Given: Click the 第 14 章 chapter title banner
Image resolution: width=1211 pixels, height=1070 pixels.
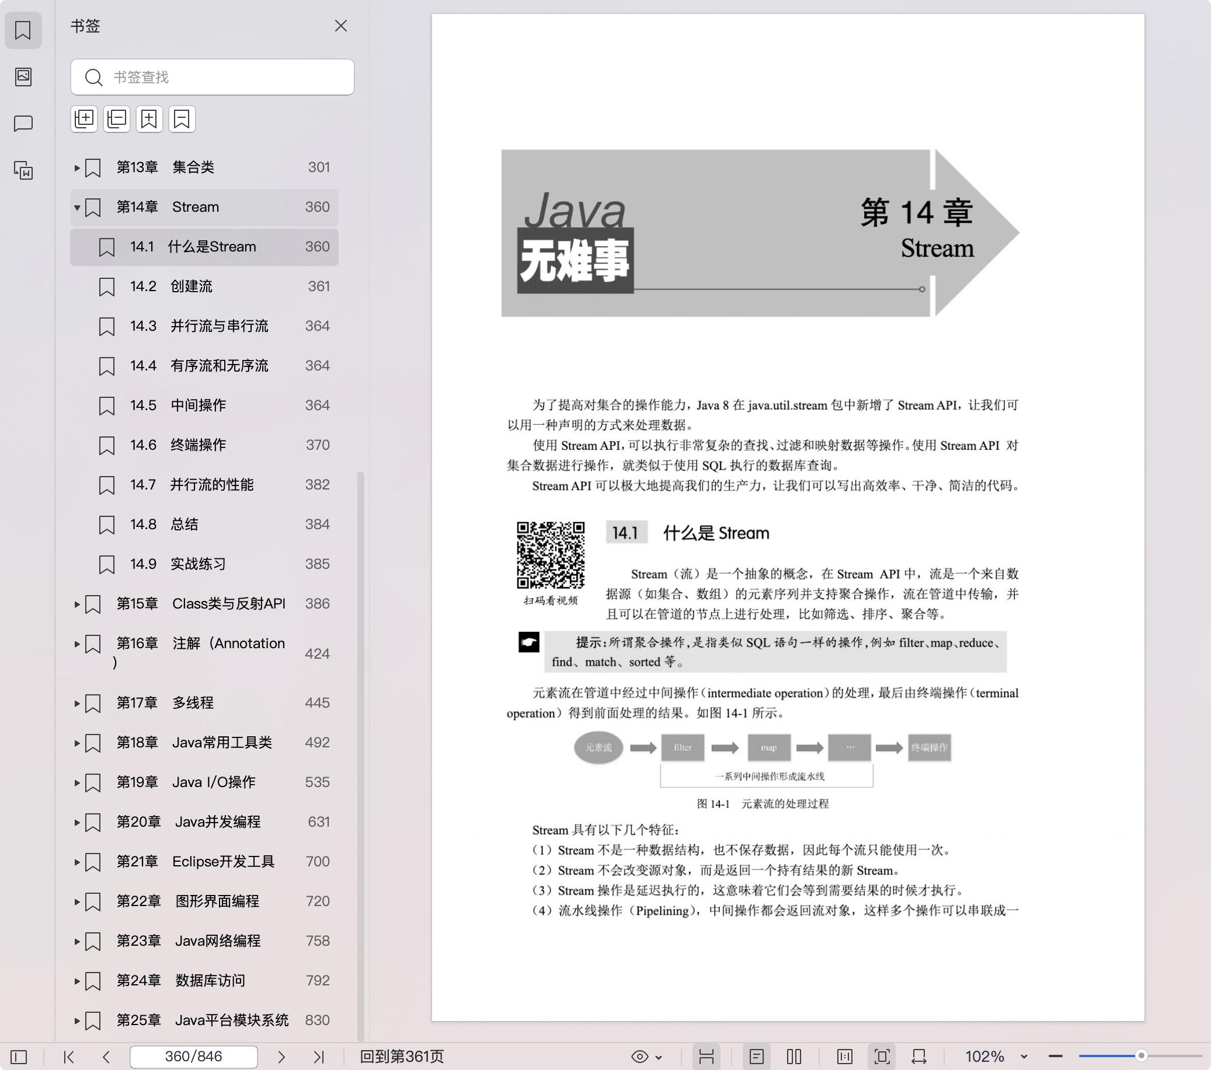Looking at the screenshot, I should (760, 233).
